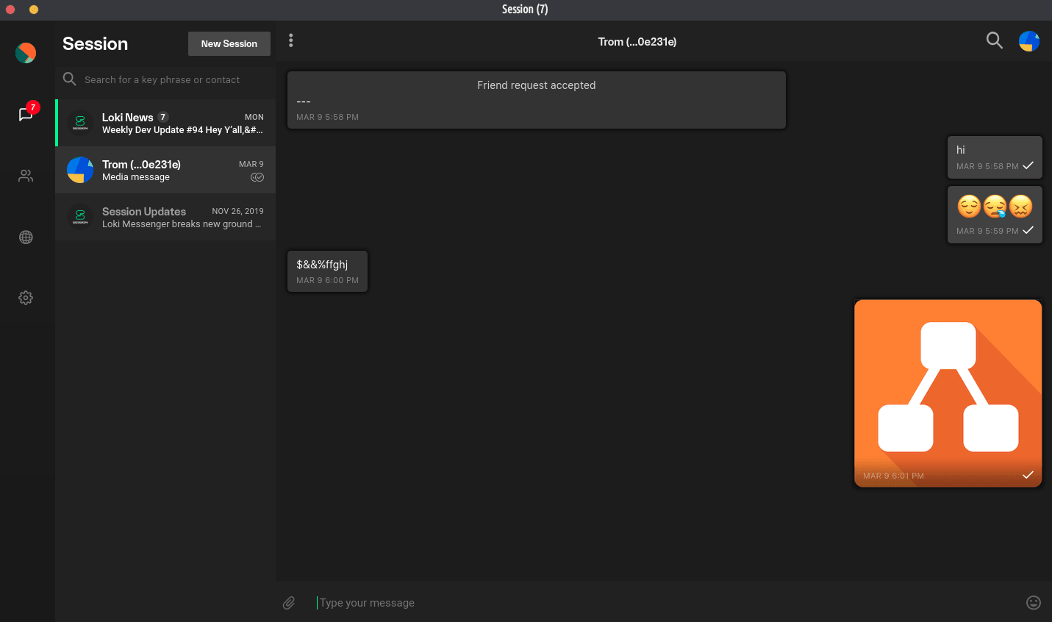The image size is (1052, 622).
Task: Open your profile avatar in the sidebar
Action: (26, 53)
